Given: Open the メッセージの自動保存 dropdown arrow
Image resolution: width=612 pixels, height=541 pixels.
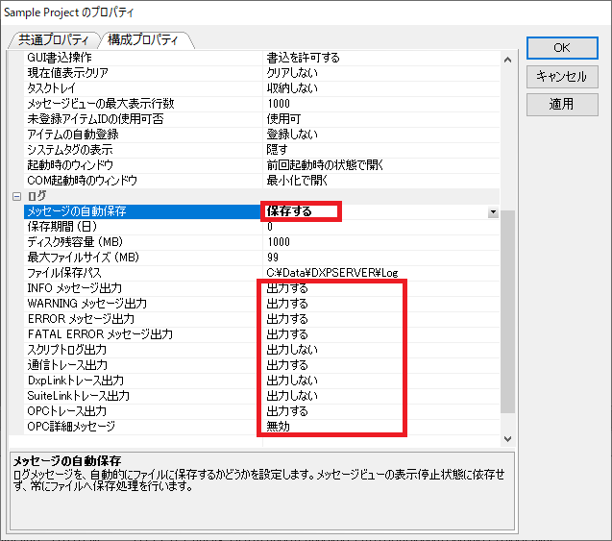Looking at the screenshot, I should [493, 211].
